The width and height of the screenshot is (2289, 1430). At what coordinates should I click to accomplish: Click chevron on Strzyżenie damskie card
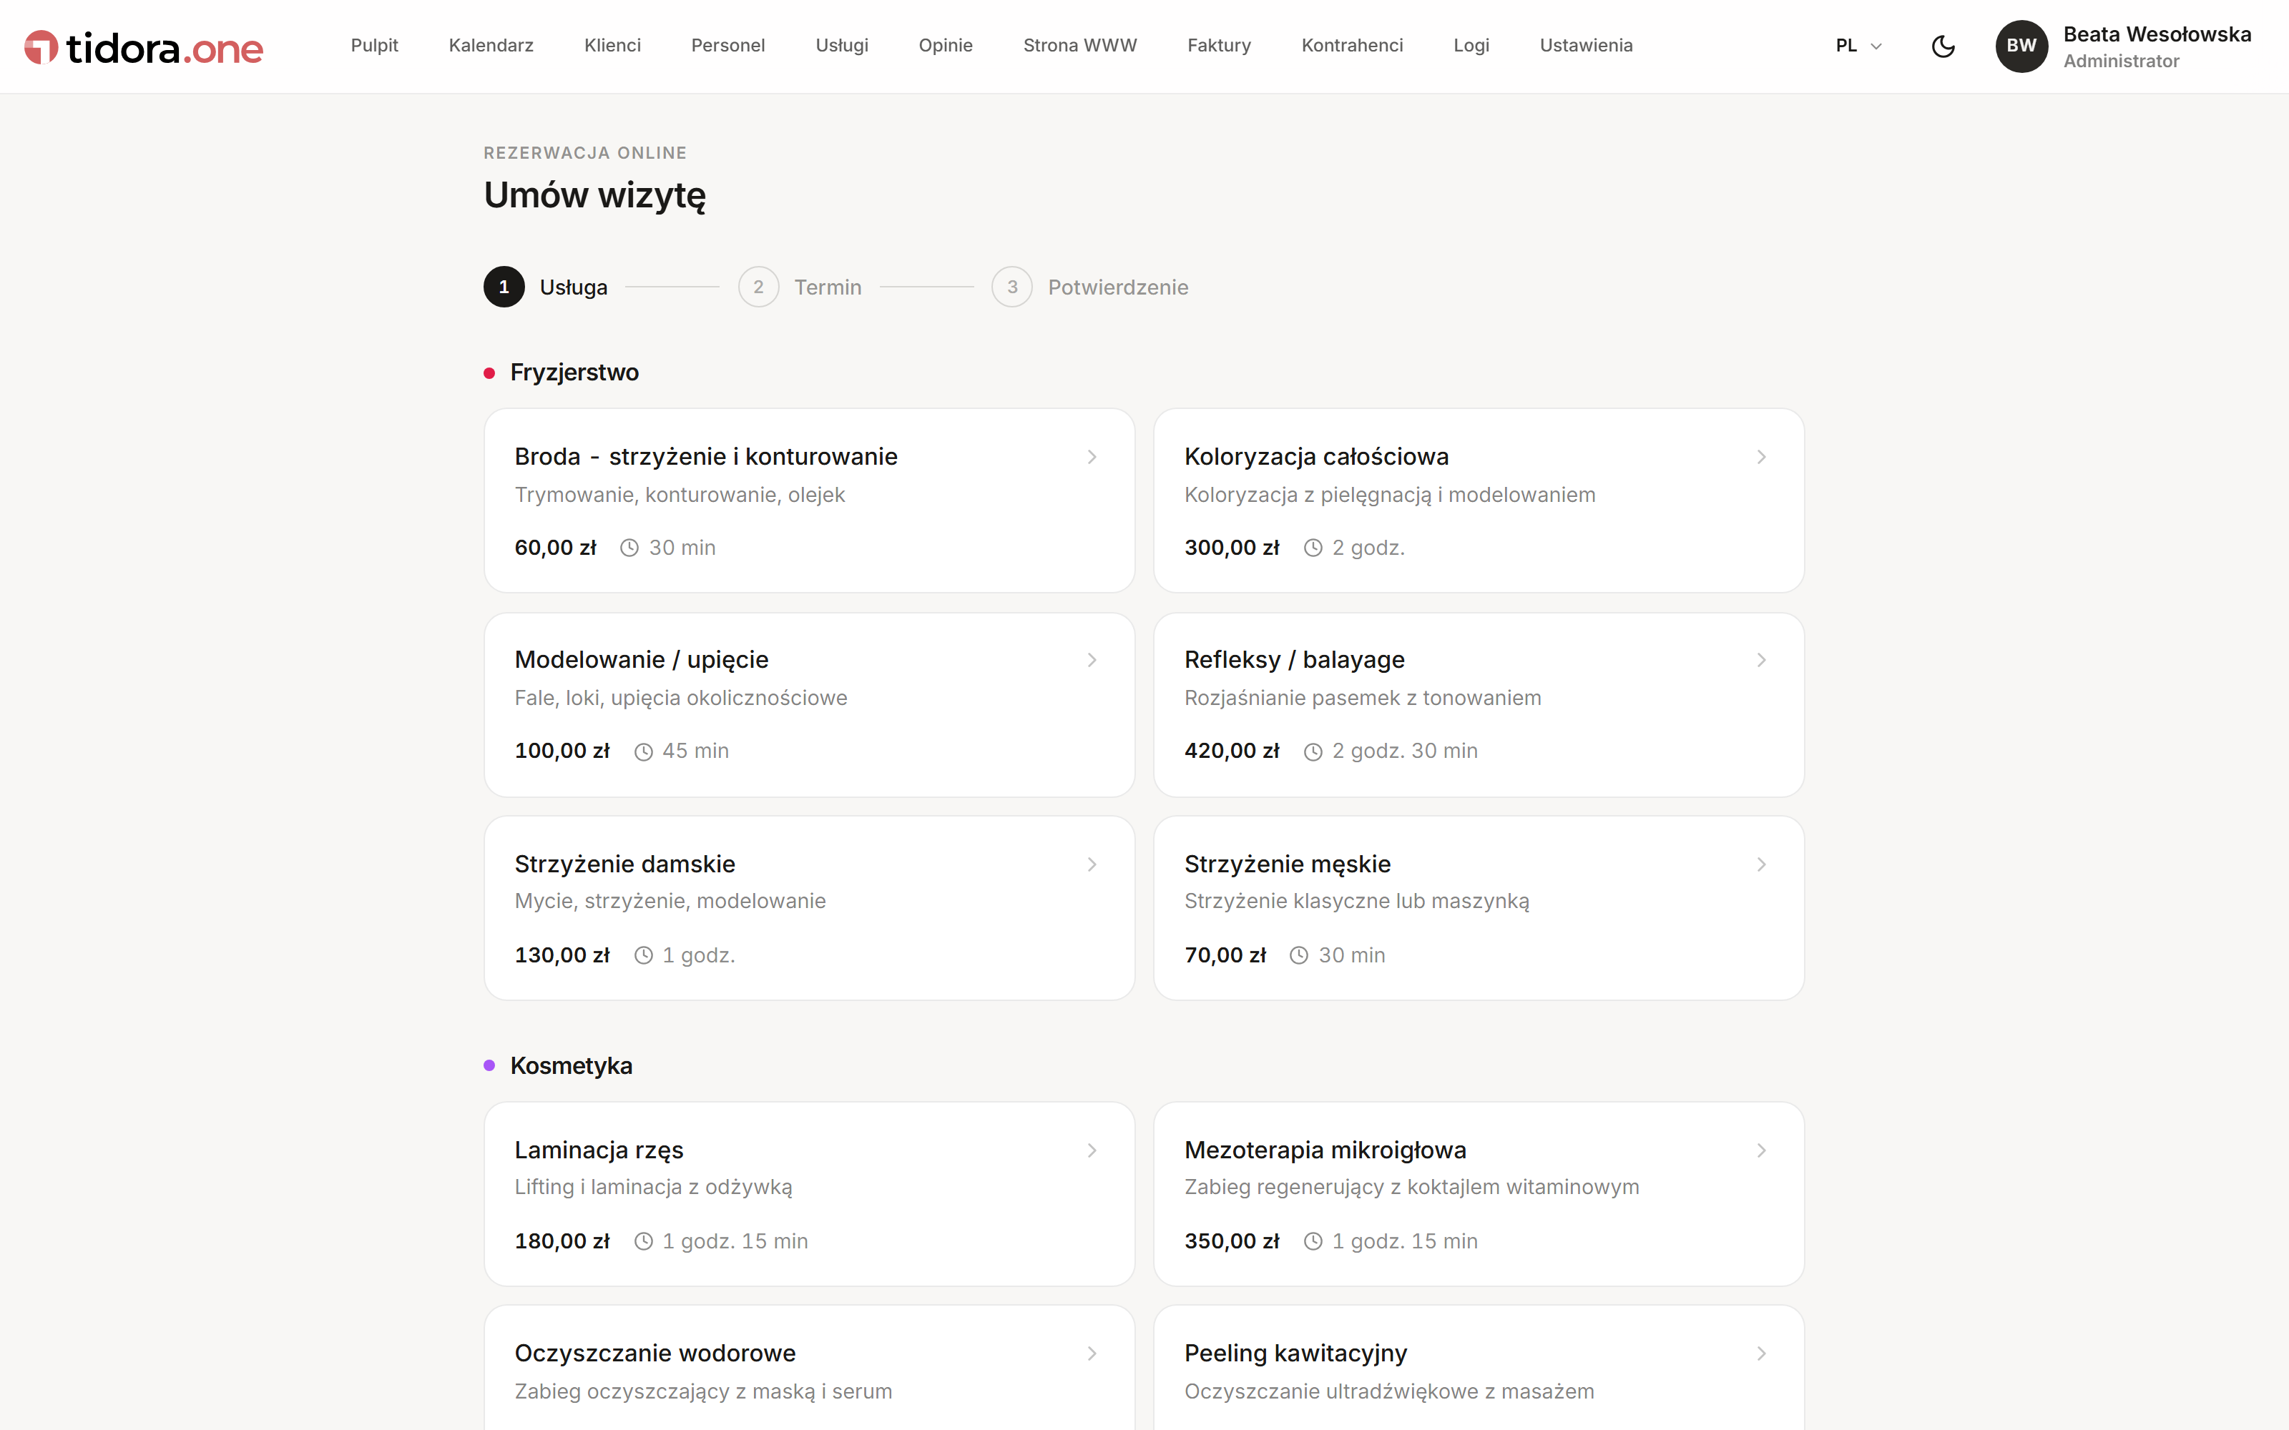[x=1092, y=864]
